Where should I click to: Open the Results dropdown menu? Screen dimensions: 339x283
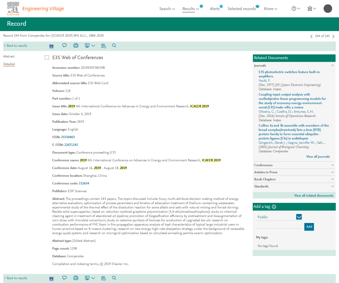click(191, 9)
